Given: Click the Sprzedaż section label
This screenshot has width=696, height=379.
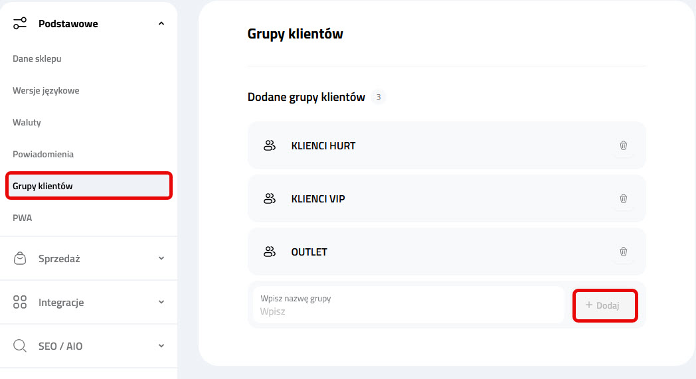Looking at the screenshot, I should [x=59, y=259].
